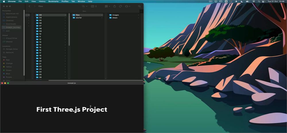Screen dimensions: 287x133
Task: Select folder 07
Action: pyautogui.click(x=51, y=26)
